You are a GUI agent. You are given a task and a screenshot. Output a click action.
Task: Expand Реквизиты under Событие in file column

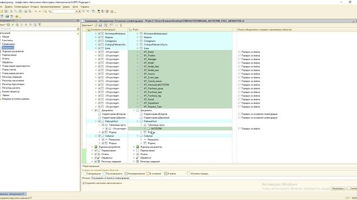141,139
